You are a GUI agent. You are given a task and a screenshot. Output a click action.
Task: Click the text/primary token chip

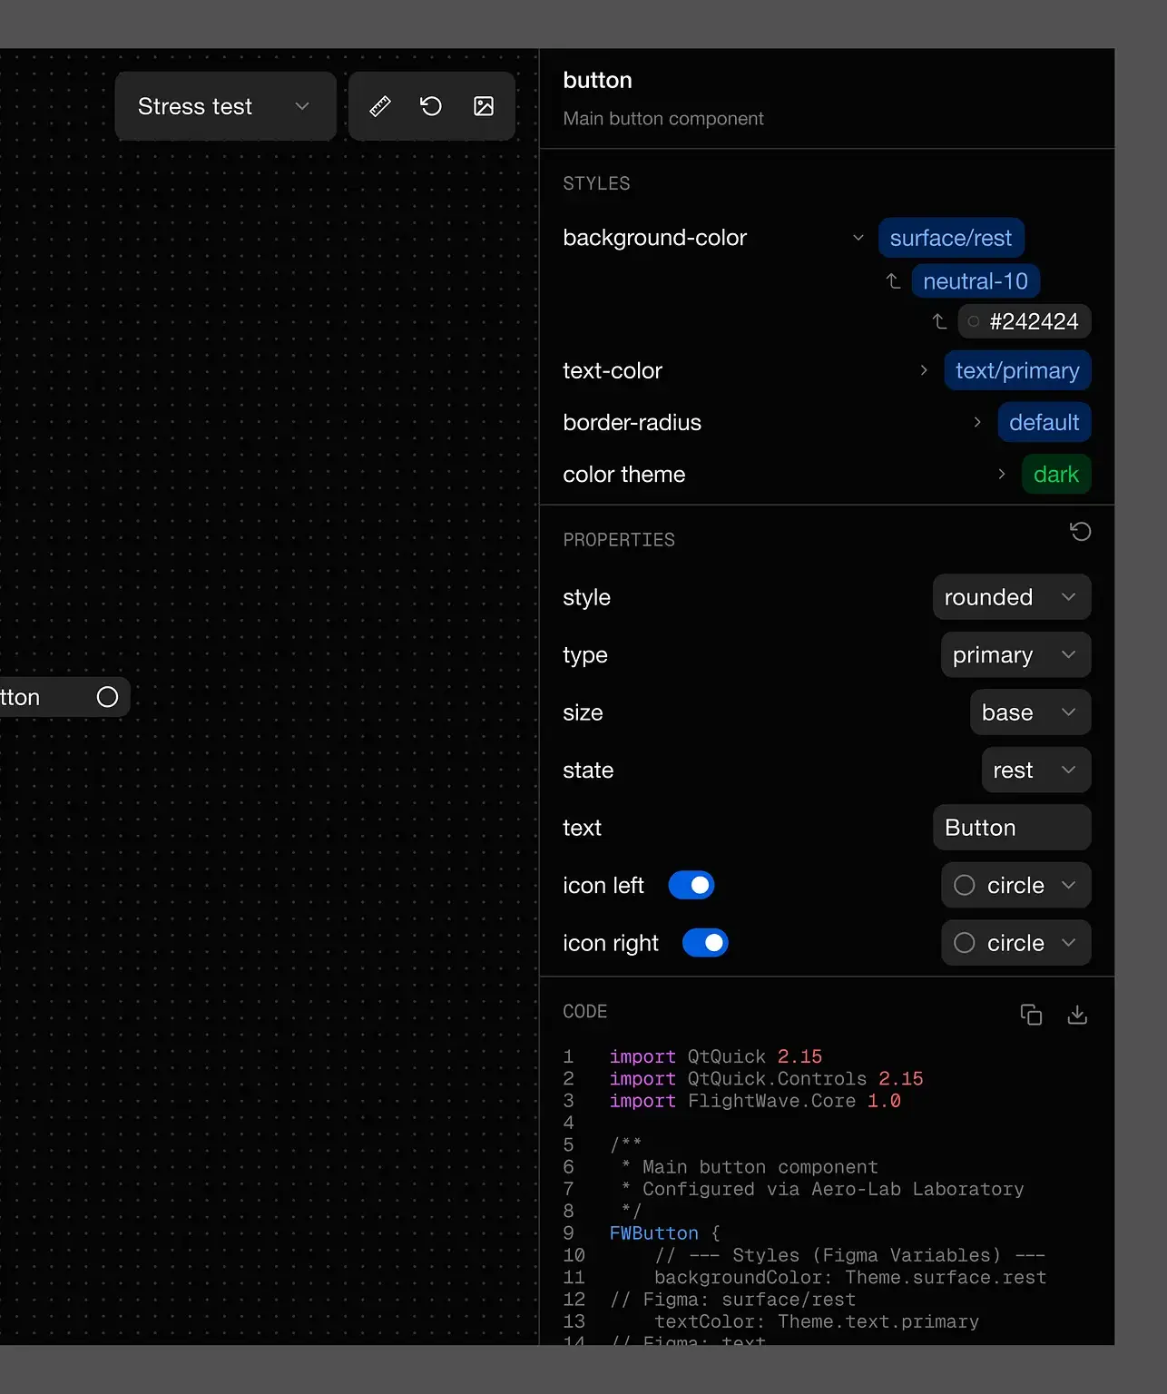(1017, 370)
